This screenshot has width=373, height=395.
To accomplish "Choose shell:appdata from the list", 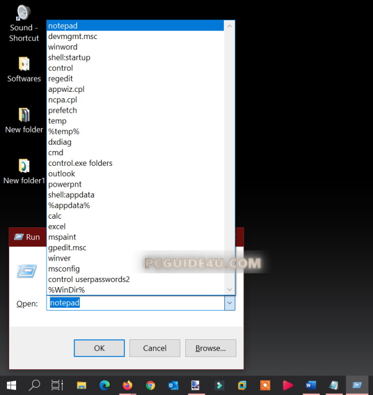I will 135,195.
